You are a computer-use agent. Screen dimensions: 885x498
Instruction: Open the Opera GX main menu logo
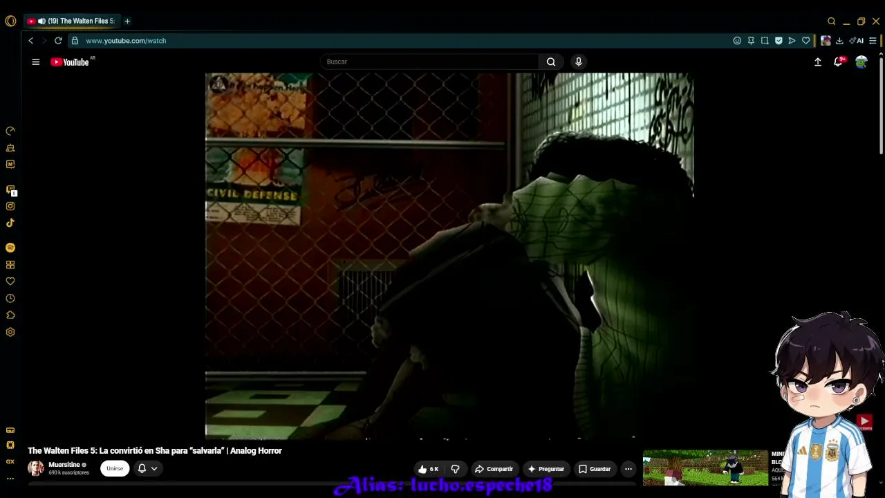point(10,21)
